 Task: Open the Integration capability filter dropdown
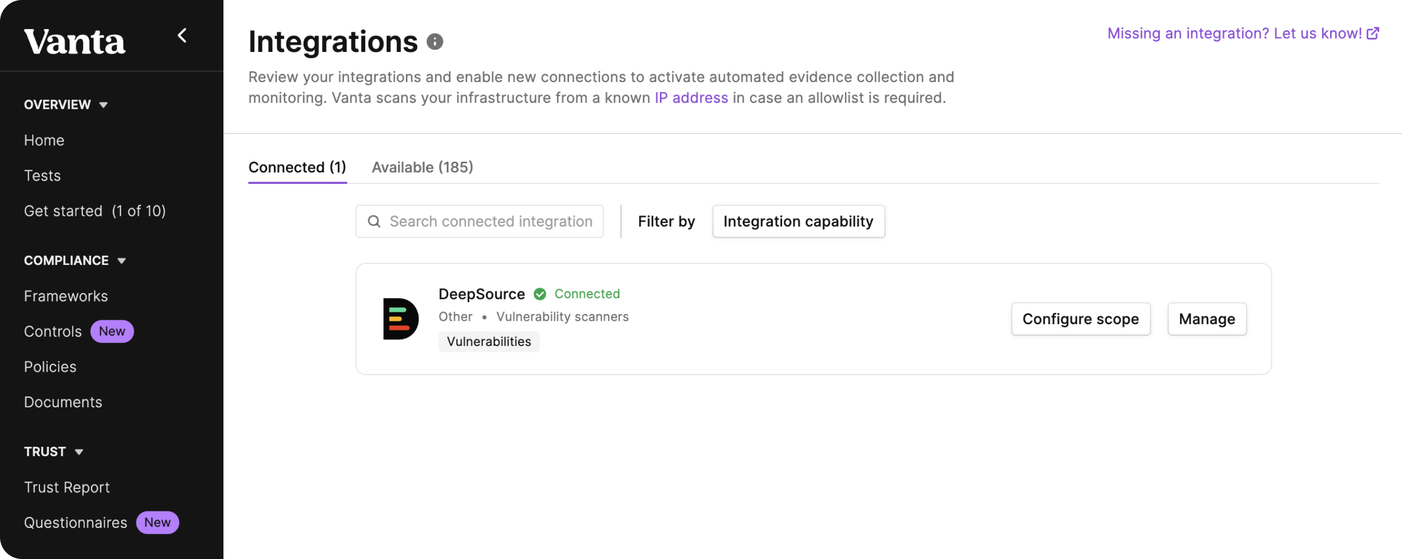pyautogui.click(x=798, y=221)
